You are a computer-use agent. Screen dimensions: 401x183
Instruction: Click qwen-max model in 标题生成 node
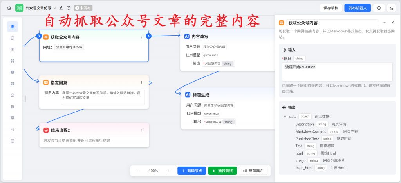pyautogui.click(x=211, y=114)
